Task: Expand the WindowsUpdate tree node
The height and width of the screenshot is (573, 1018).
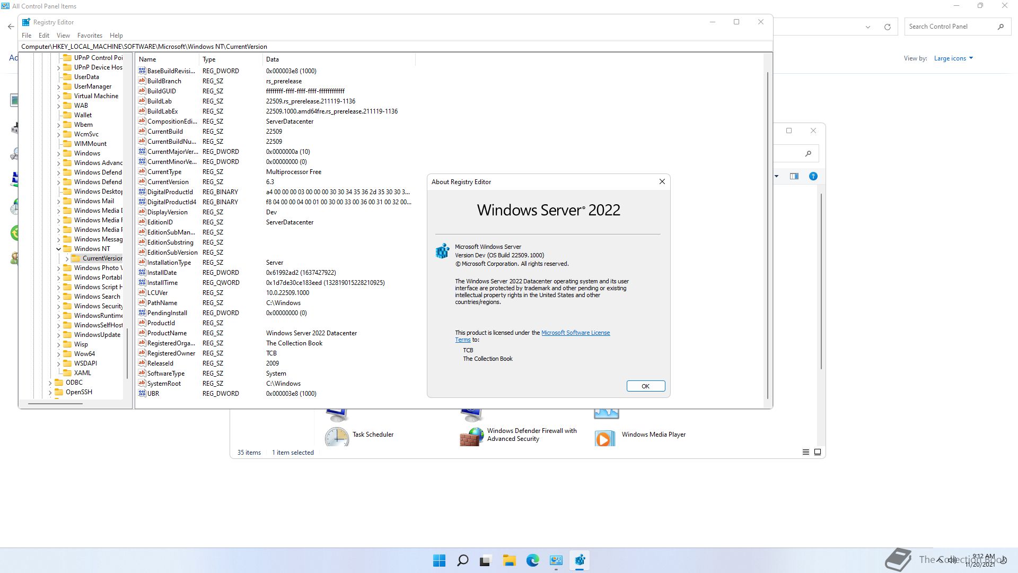Action: pyautogui.click(x=58, y=335)
